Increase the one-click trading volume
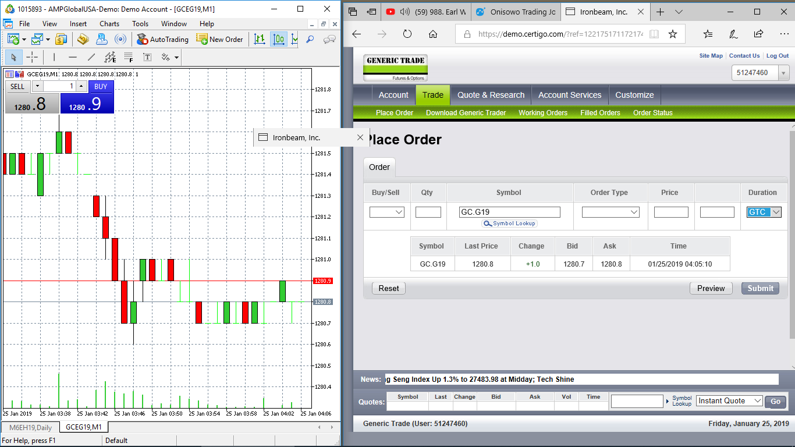Screen dimensions: 795x447 pyautogui.click(x=81, y=86)
